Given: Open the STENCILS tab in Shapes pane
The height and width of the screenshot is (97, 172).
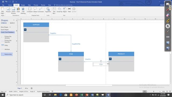Looking at the screenshot, I should coord(4,23).
